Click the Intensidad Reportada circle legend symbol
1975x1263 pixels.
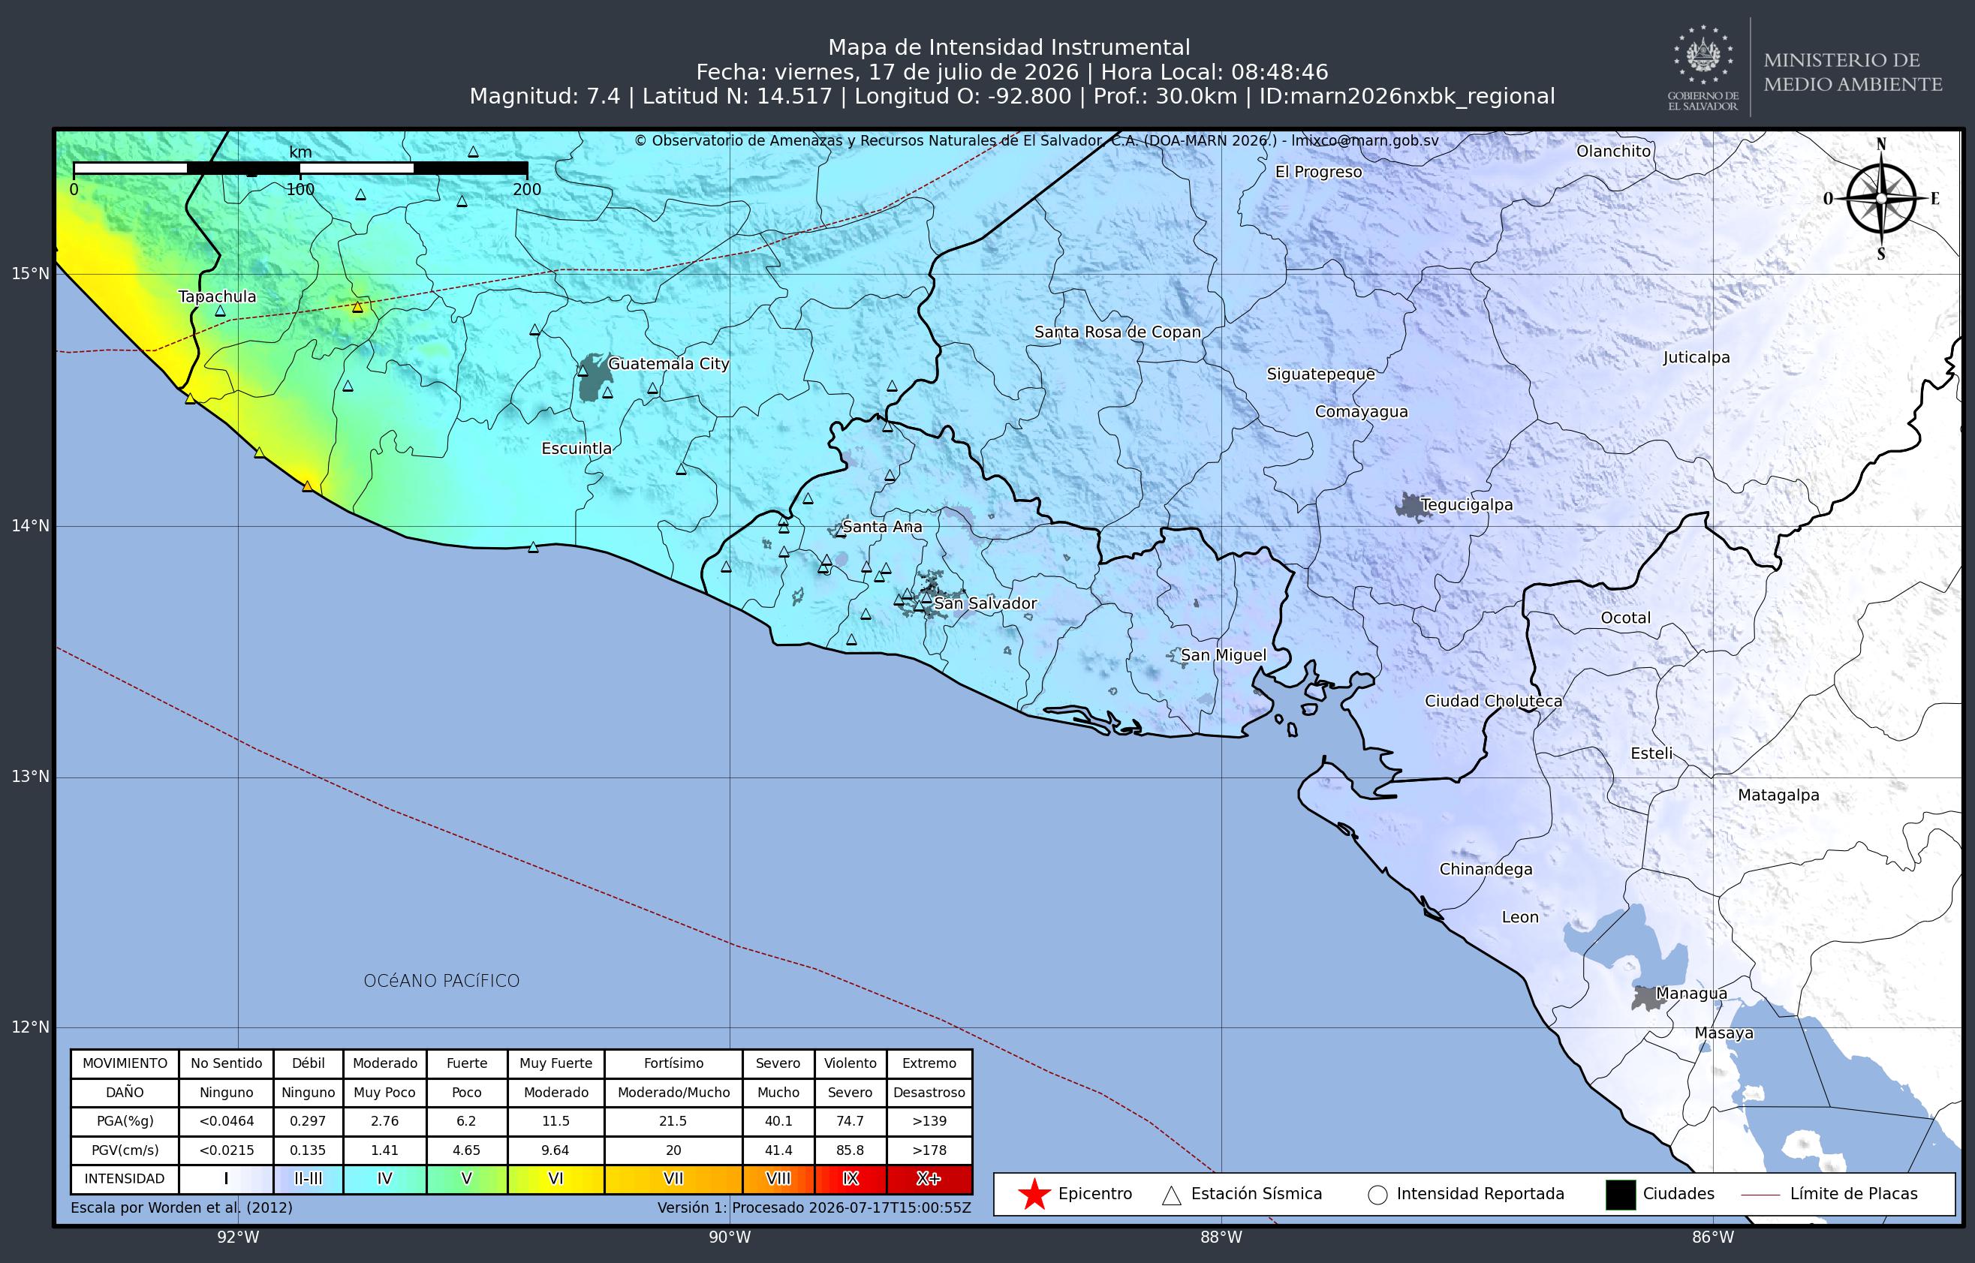[1378, 1195]
